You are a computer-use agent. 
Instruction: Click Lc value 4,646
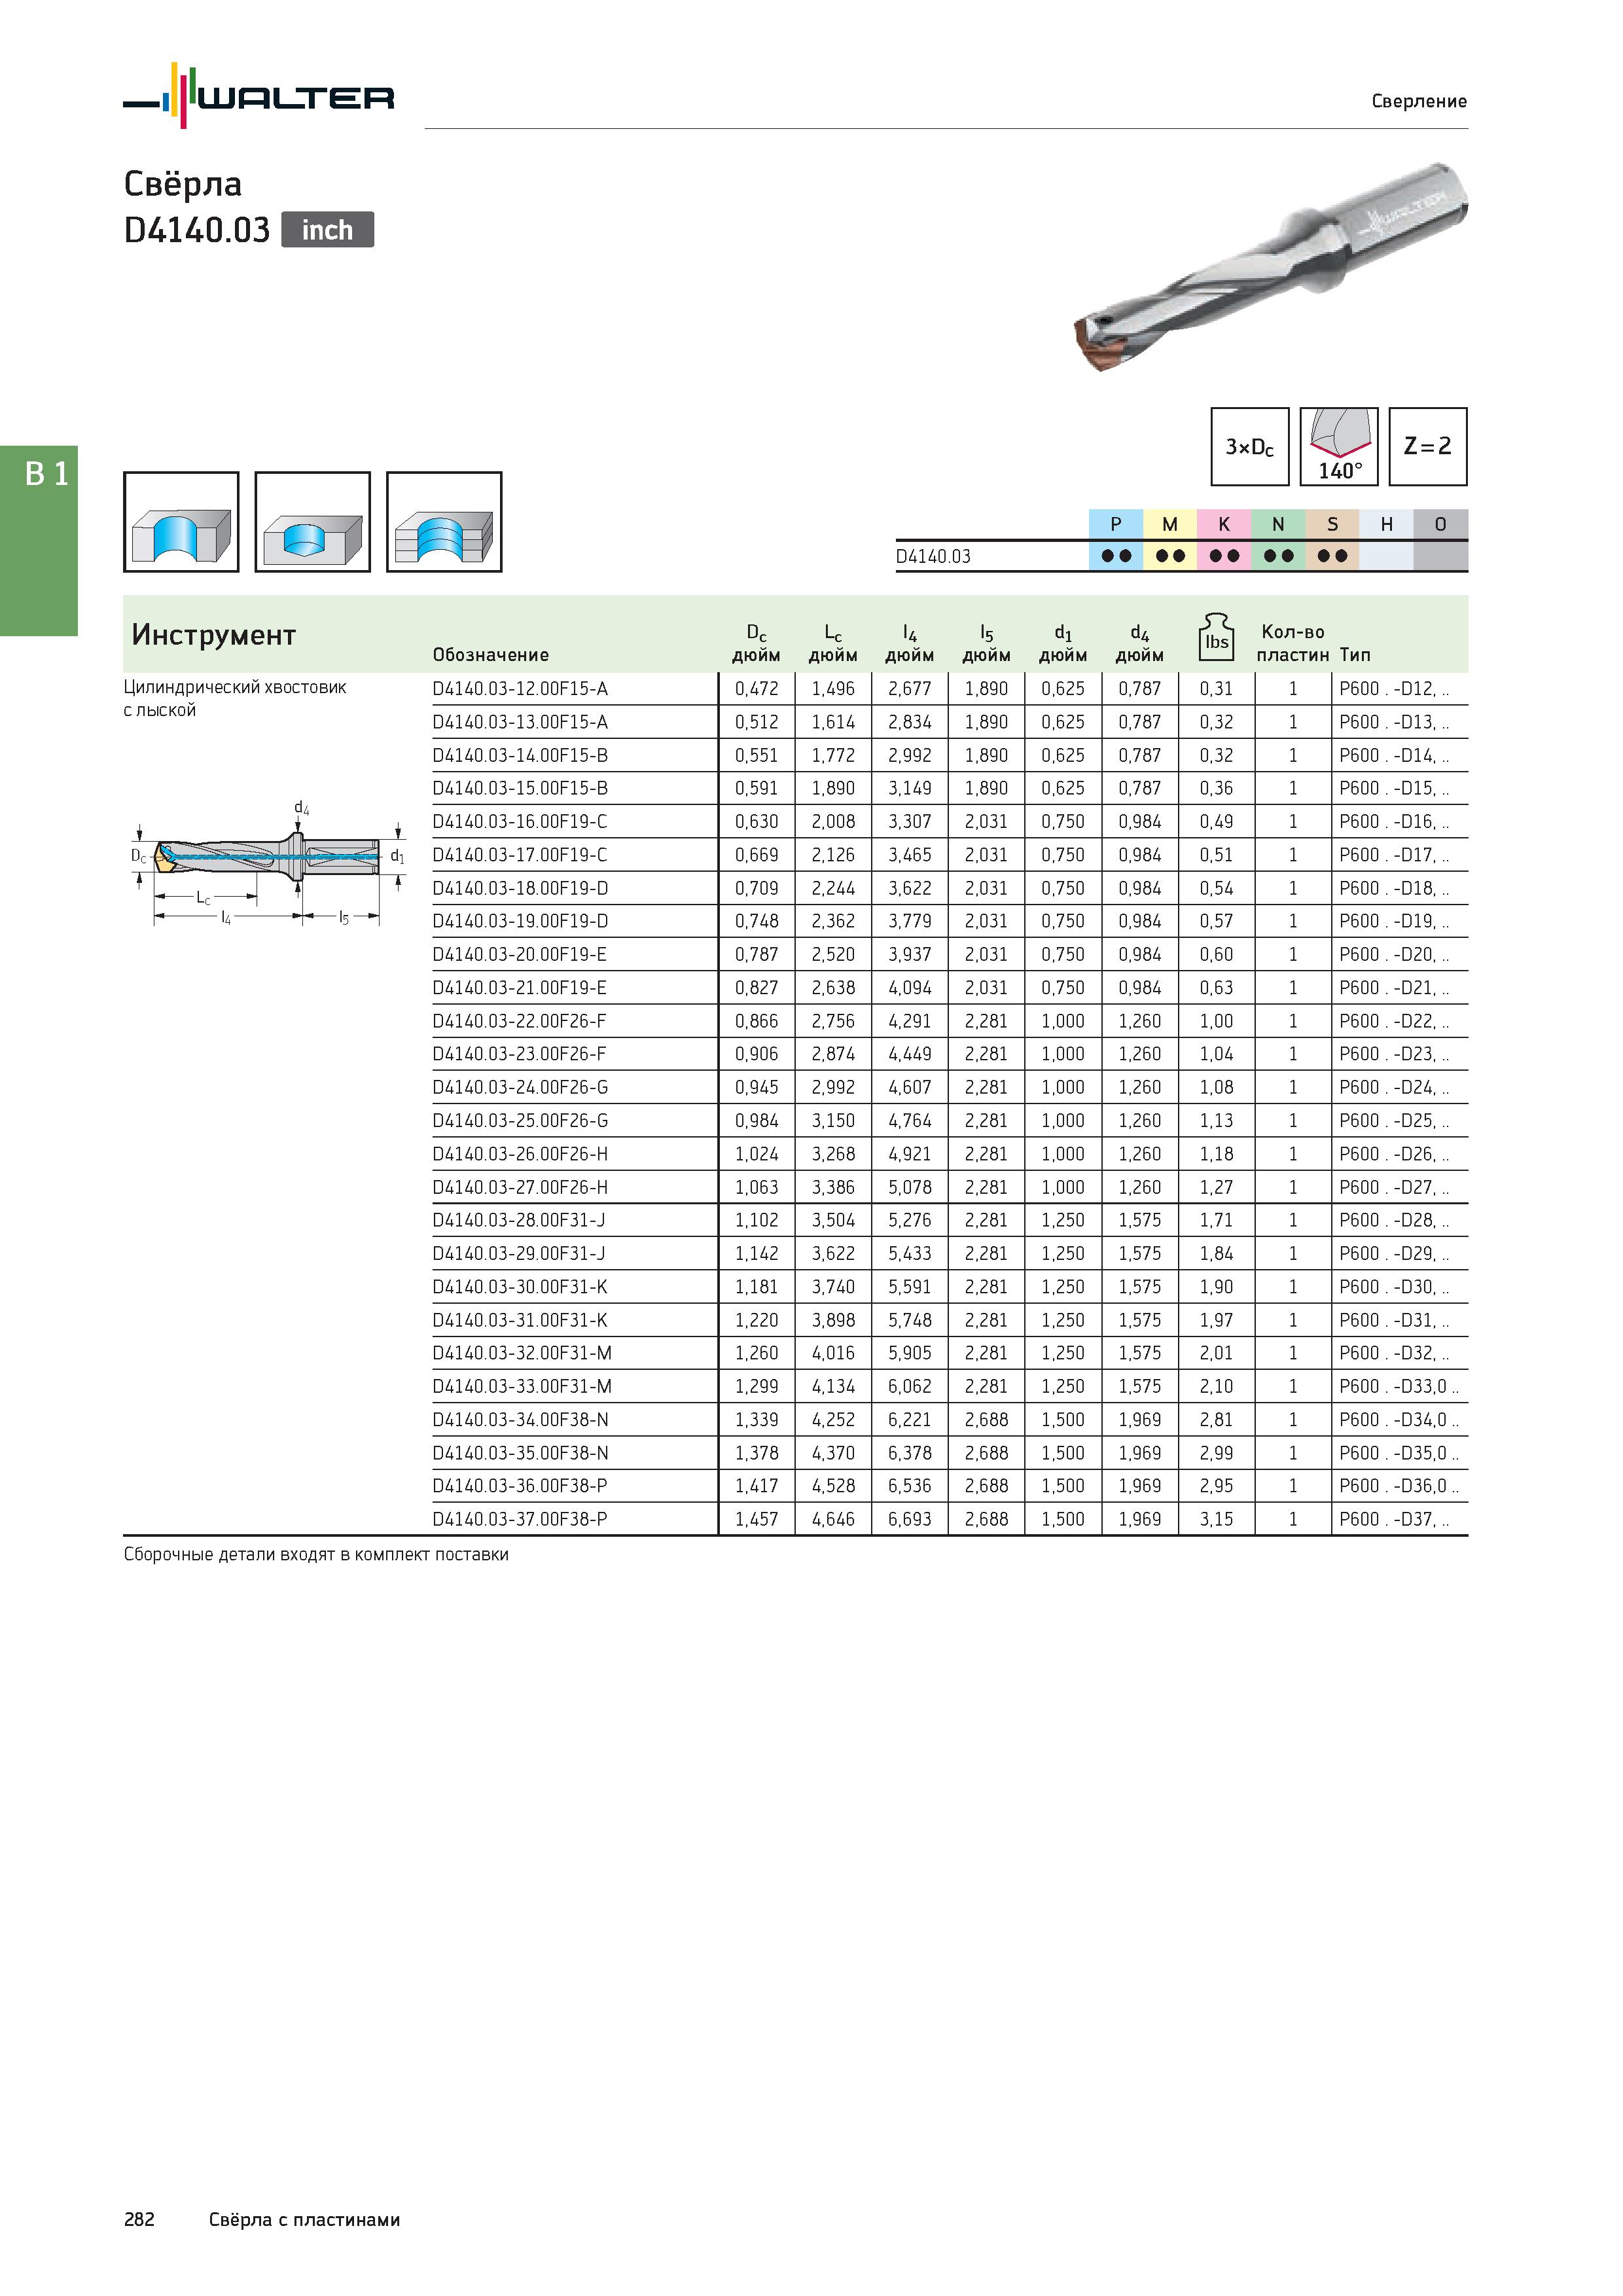tap(833, 1519)
